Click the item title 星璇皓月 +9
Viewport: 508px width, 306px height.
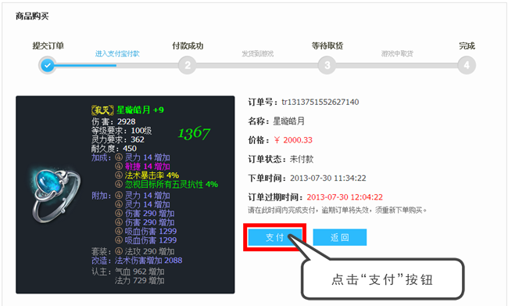[x=140, y=110]
